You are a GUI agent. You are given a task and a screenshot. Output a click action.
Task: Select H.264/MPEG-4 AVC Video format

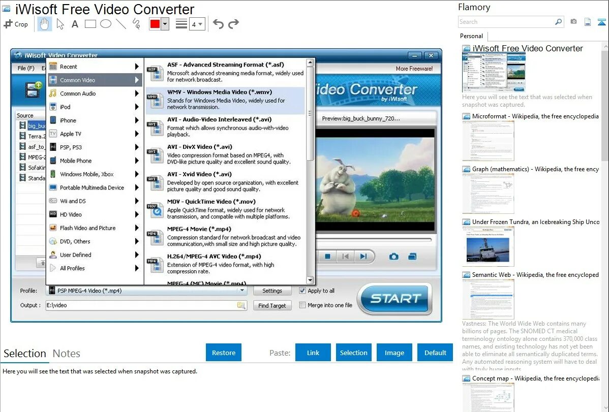pos(225,264)
